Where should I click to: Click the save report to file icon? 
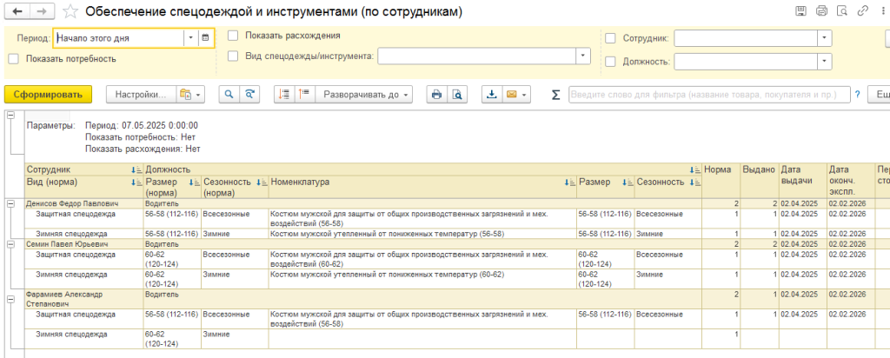pyautogui.click(x=492, y=95)
